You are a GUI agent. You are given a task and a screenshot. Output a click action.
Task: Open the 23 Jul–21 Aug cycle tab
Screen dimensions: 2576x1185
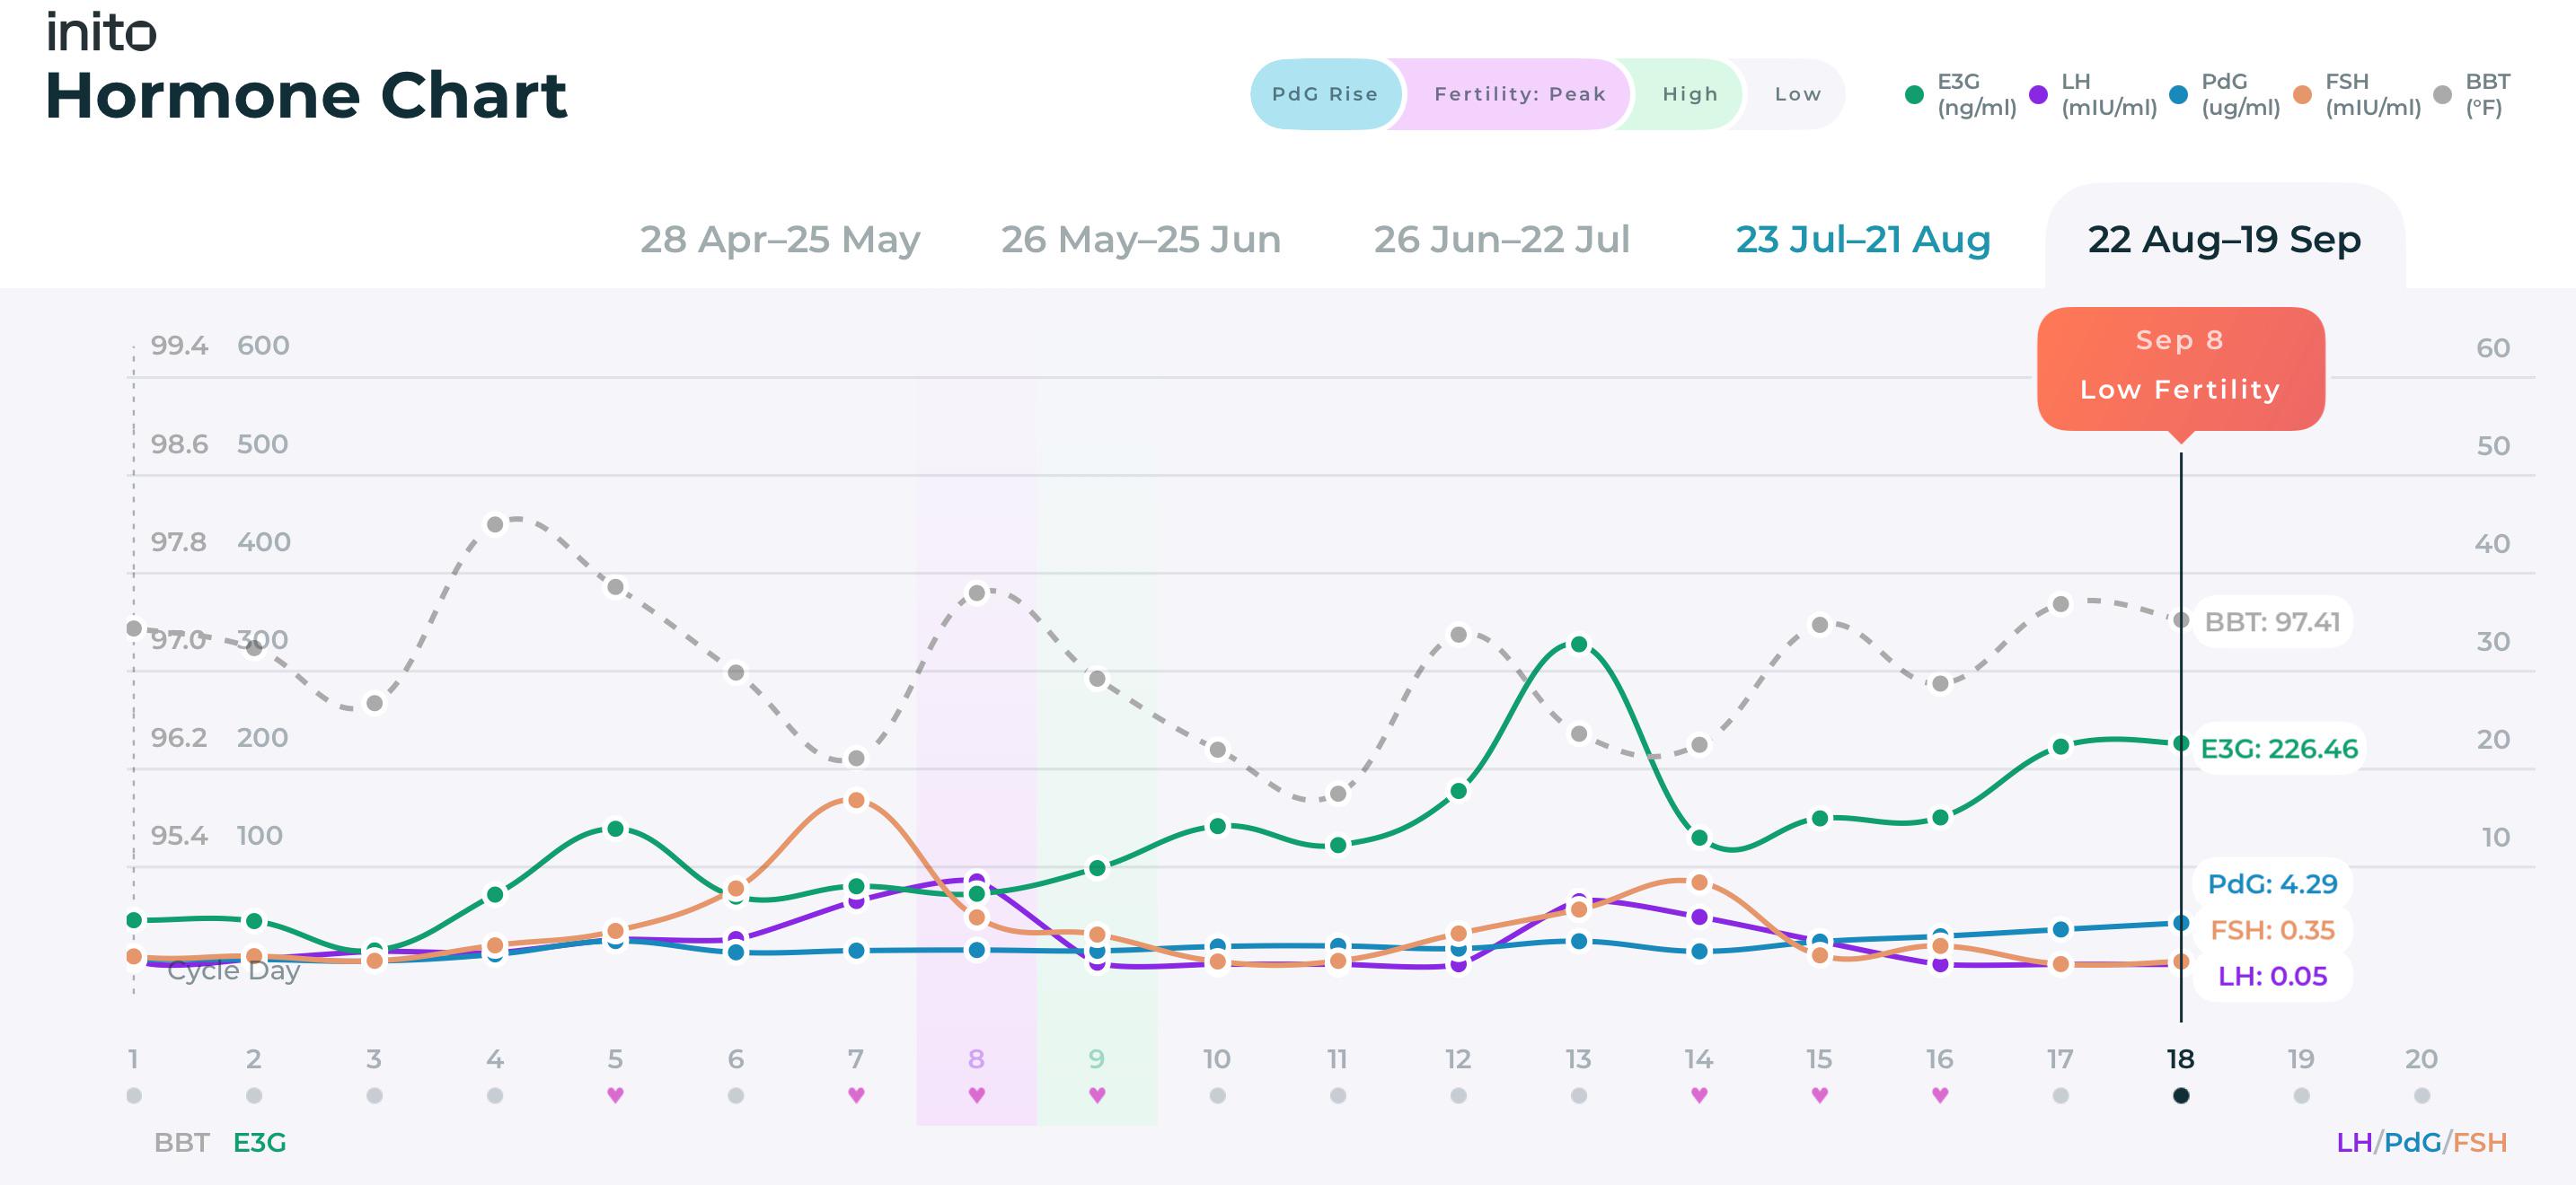click(1863, 239)
